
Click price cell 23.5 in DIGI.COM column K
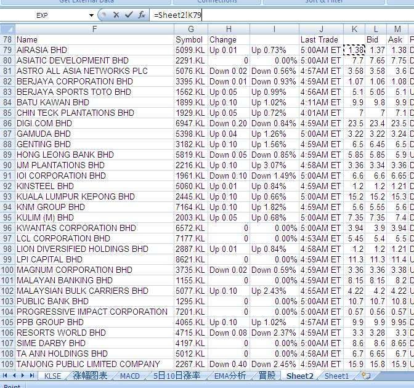(354, 123)
